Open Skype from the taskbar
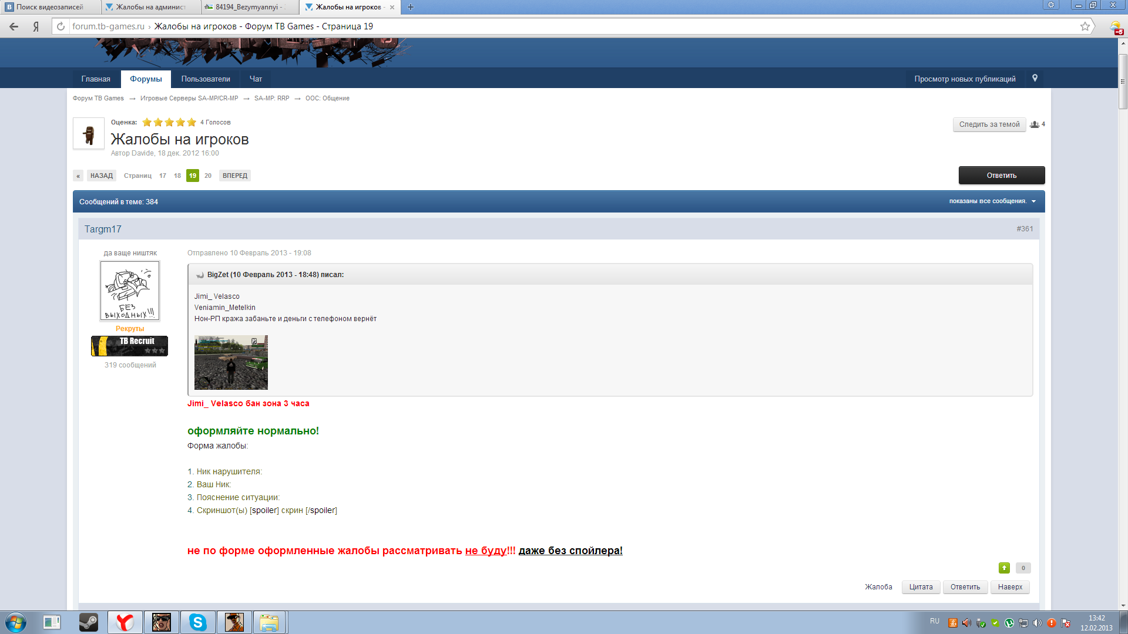Image resolution: width=1128 pixels, height=634 pixels. pos(197,622)
